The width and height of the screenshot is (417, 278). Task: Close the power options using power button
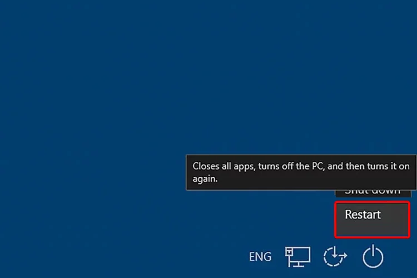pos(373,256)
